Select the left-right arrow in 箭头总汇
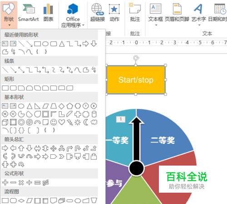This screenshot has height=204, width=227. pos(37,148)
